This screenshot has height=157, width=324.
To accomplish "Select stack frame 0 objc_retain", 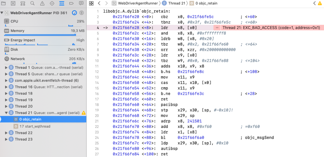I will click(x=43, y=119).
